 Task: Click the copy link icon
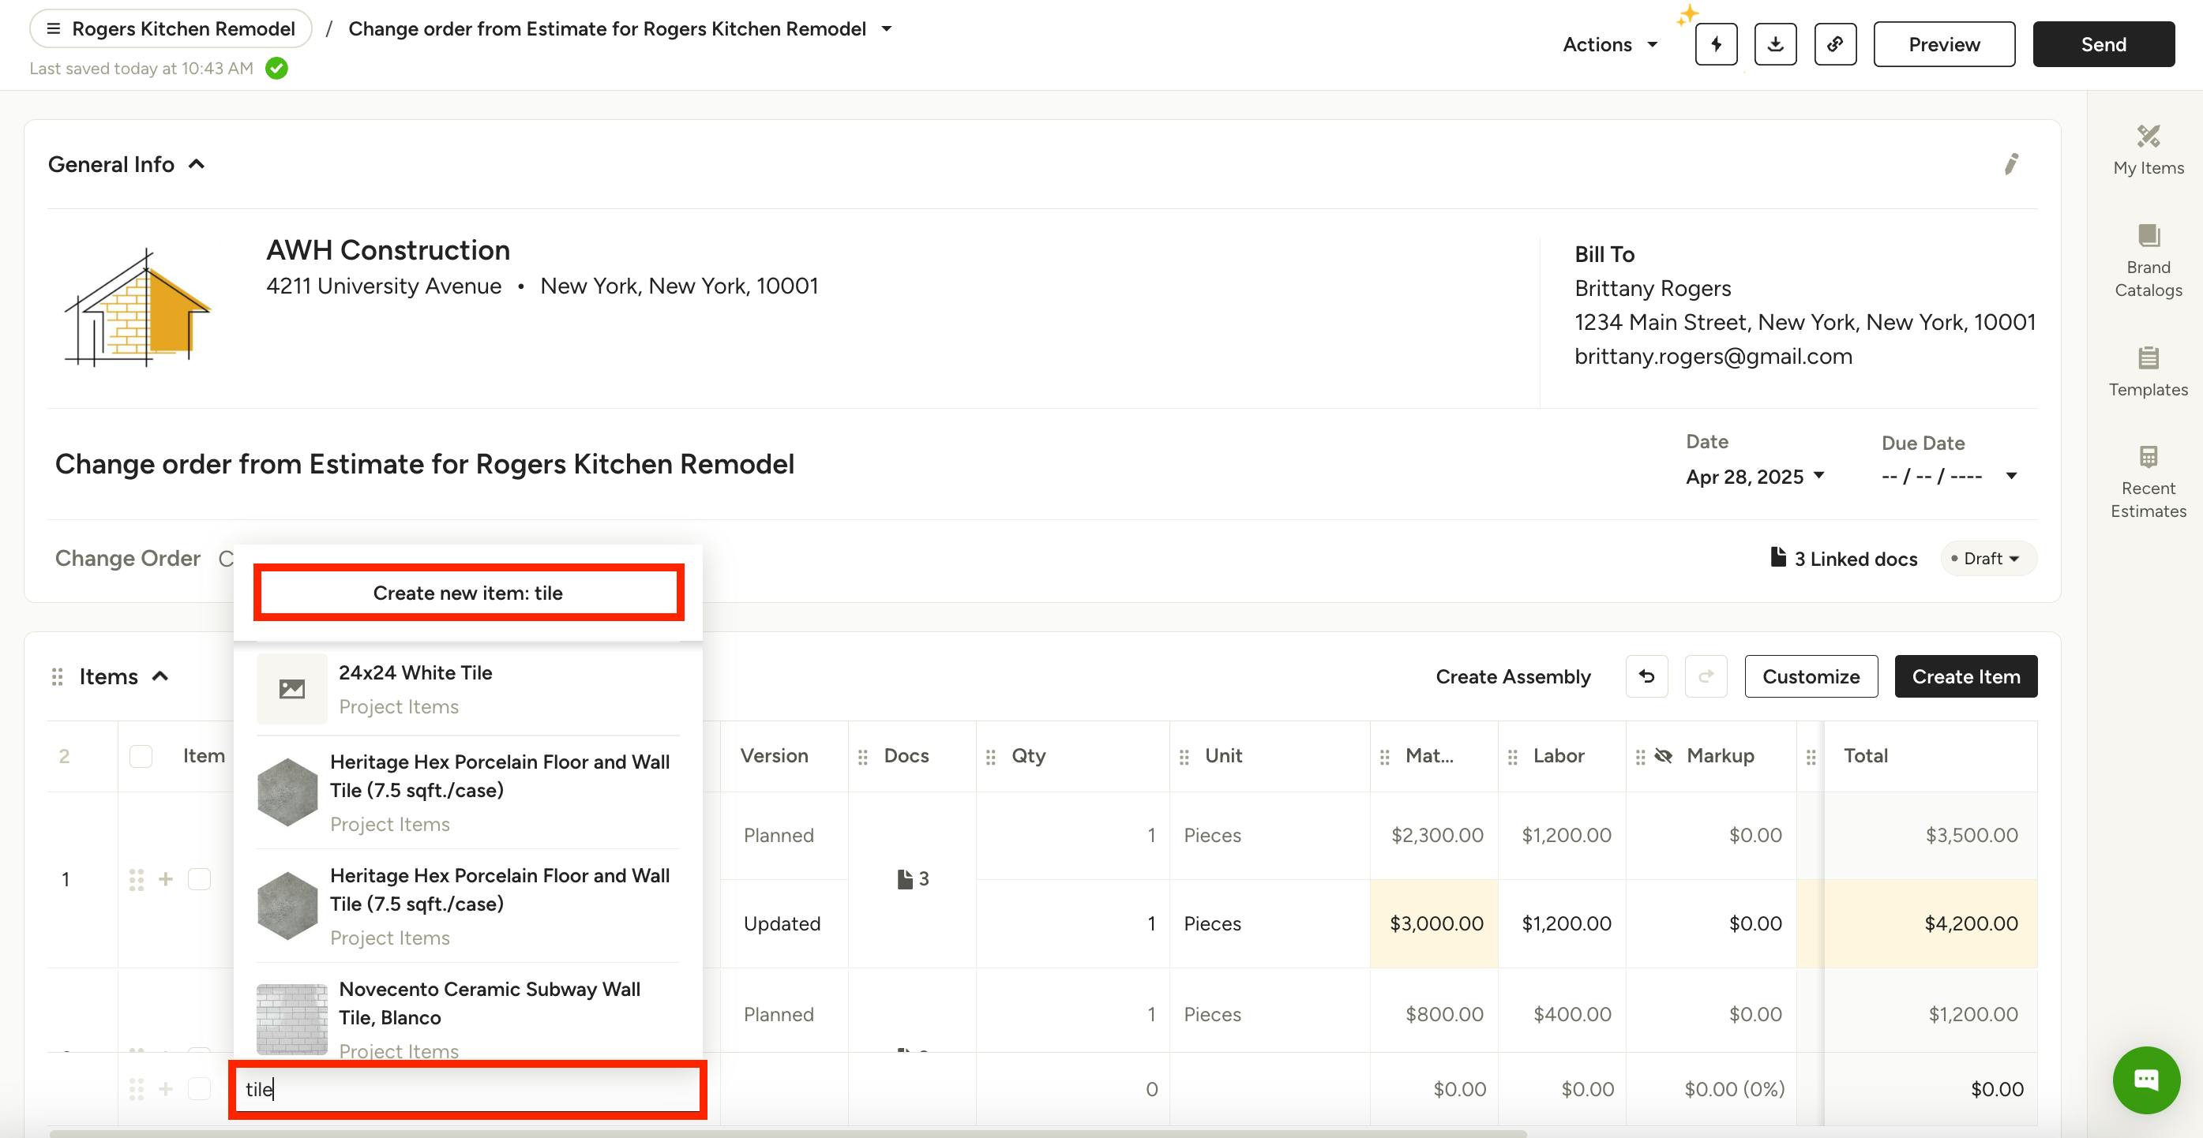coord(1834,44)
